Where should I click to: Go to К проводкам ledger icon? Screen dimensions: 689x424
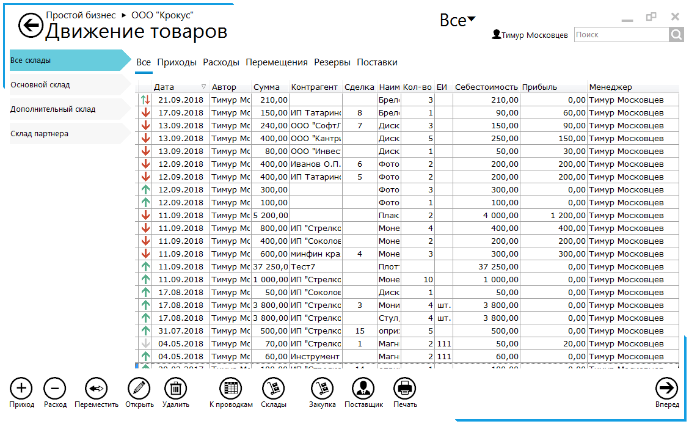pos(231,388)
